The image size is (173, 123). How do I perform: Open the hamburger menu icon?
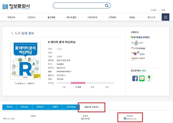tap(166, 17)
